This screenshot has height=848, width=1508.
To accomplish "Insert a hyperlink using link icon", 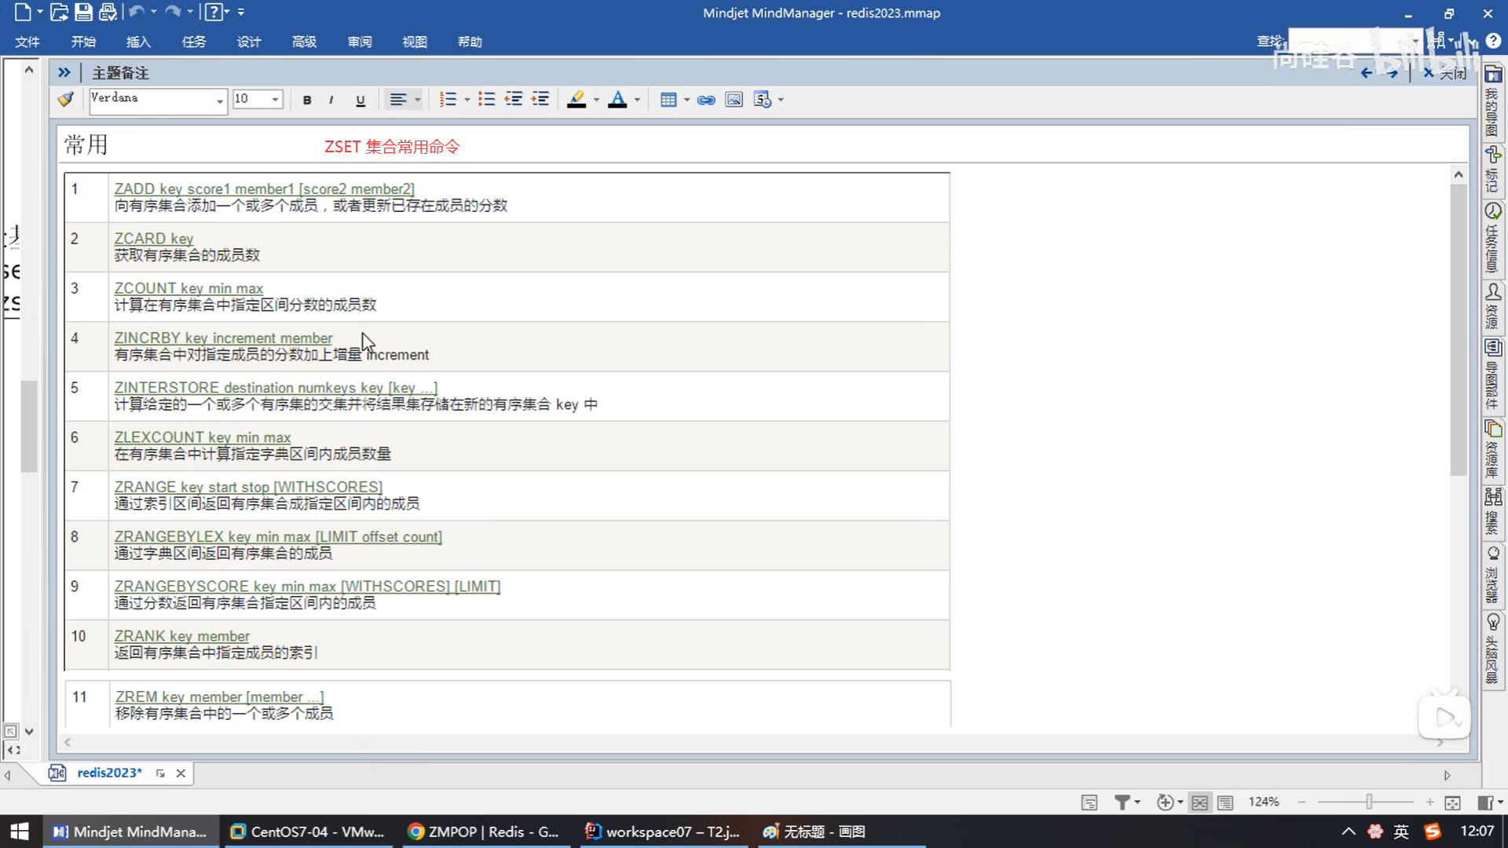I will point(706,100).
